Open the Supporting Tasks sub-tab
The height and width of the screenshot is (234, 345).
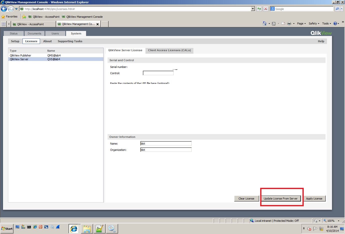tap(70, 41)
